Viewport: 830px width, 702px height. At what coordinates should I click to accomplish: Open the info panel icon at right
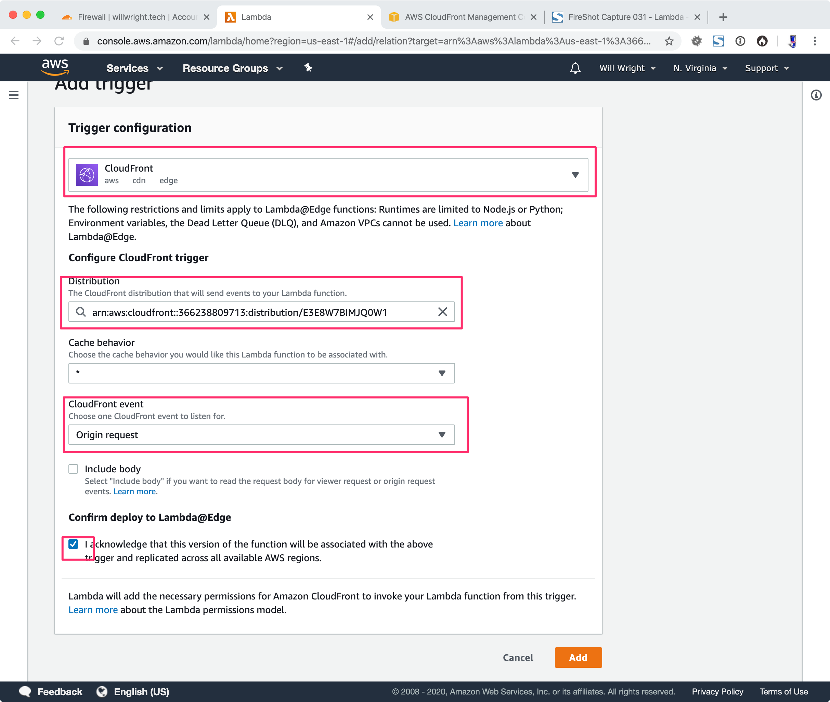pos(816,95)
